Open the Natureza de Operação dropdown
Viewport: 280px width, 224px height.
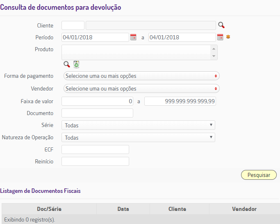[138, 138]
